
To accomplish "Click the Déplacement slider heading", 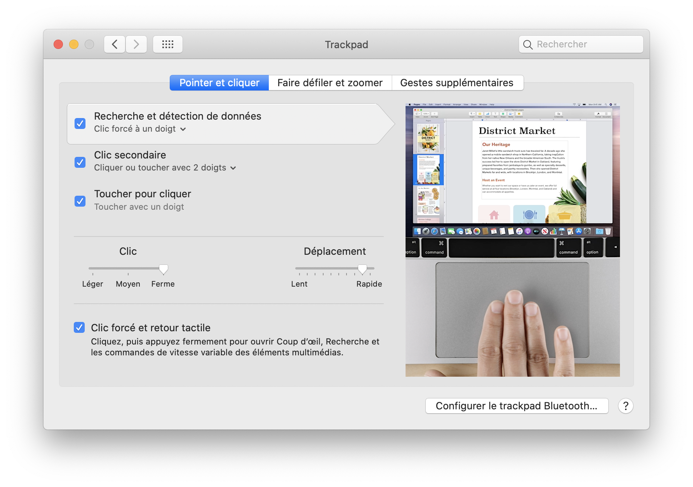I will point(335,251).
